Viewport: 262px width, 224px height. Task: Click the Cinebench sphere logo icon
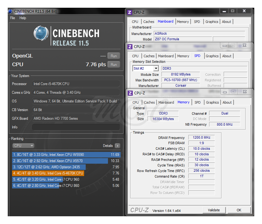point(41,34)
